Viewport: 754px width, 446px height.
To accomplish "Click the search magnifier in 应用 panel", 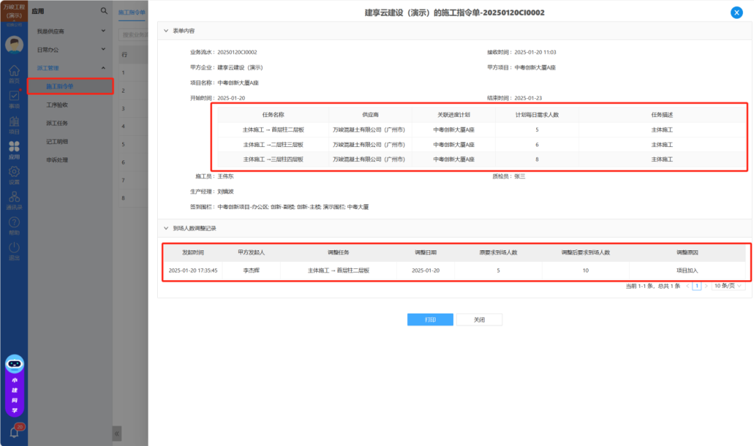I will click(104, 11).
